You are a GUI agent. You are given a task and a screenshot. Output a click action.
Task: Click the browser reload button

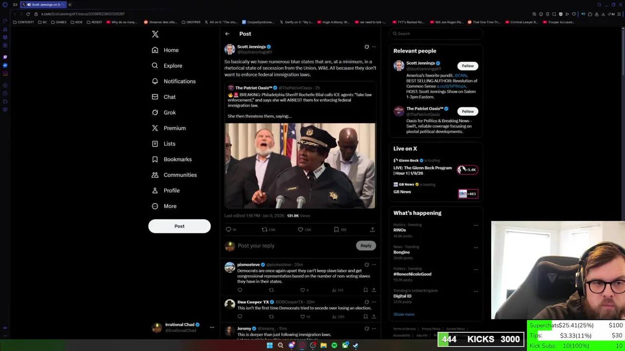28,14
